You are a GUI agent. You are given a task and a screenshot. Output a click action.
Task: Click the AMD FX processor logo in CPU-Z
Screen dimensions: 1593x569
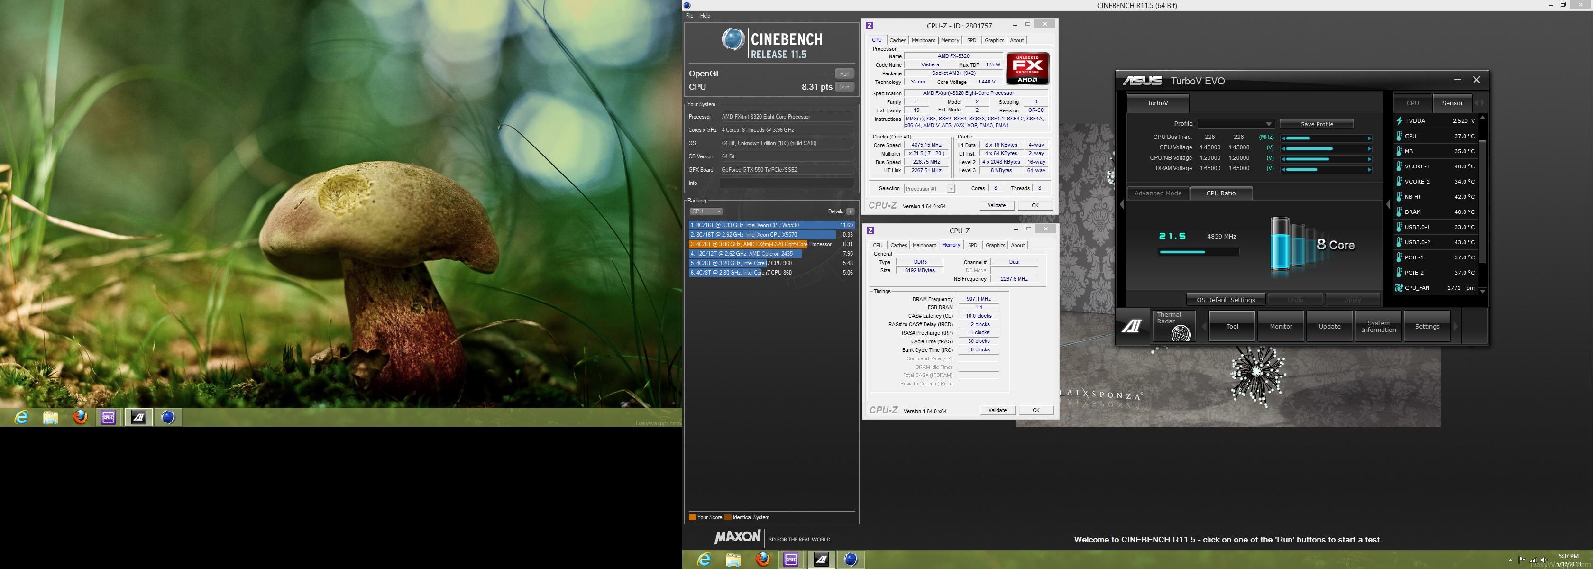click(1027, 69)
